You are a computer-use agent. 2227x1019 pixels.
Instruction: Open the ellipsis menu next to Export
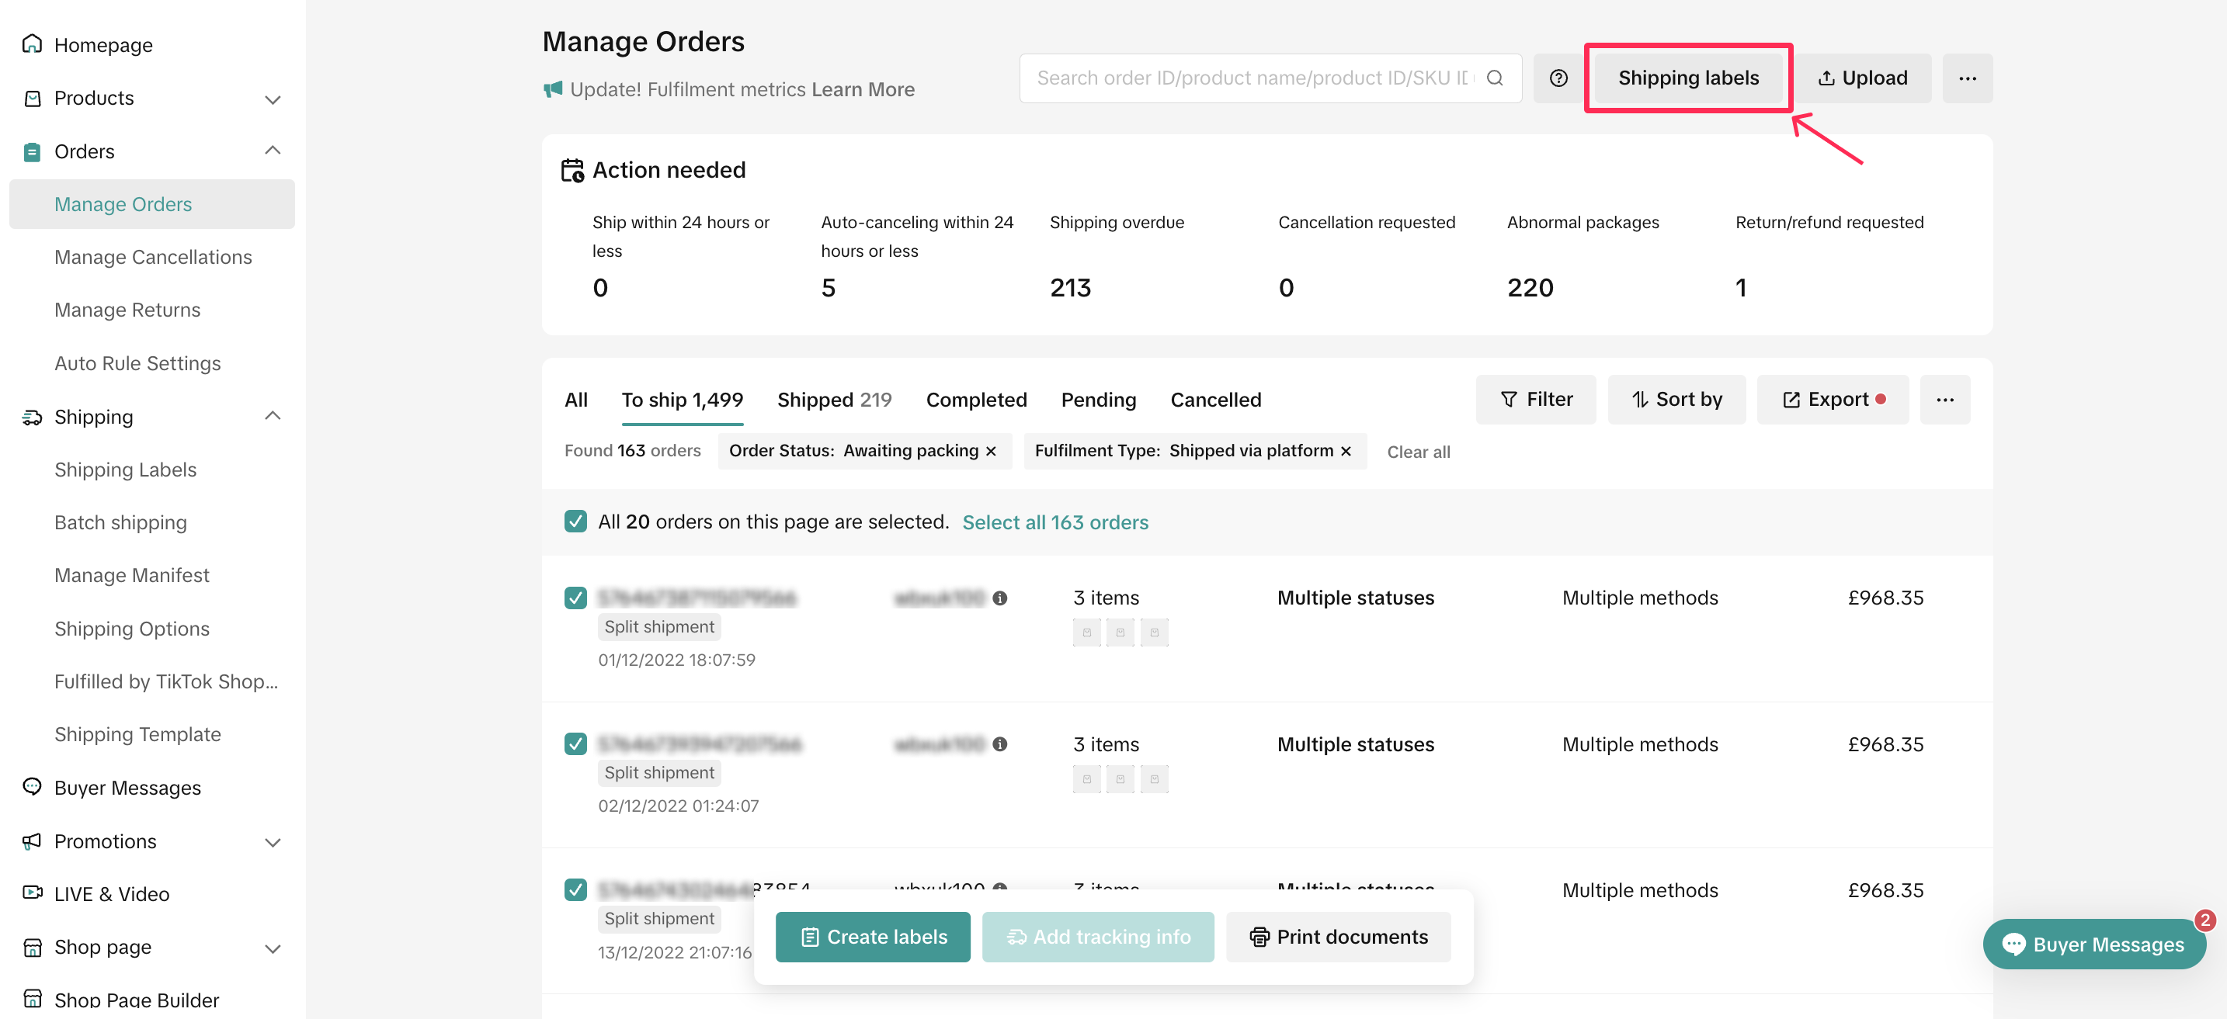pyautogui.click(x=1944, y=400)
